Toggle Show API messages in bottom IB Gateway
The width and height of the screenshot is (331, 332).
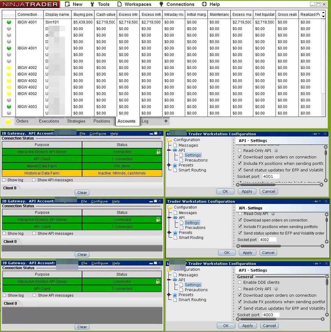pyautogui.click(x=34, y=295)
